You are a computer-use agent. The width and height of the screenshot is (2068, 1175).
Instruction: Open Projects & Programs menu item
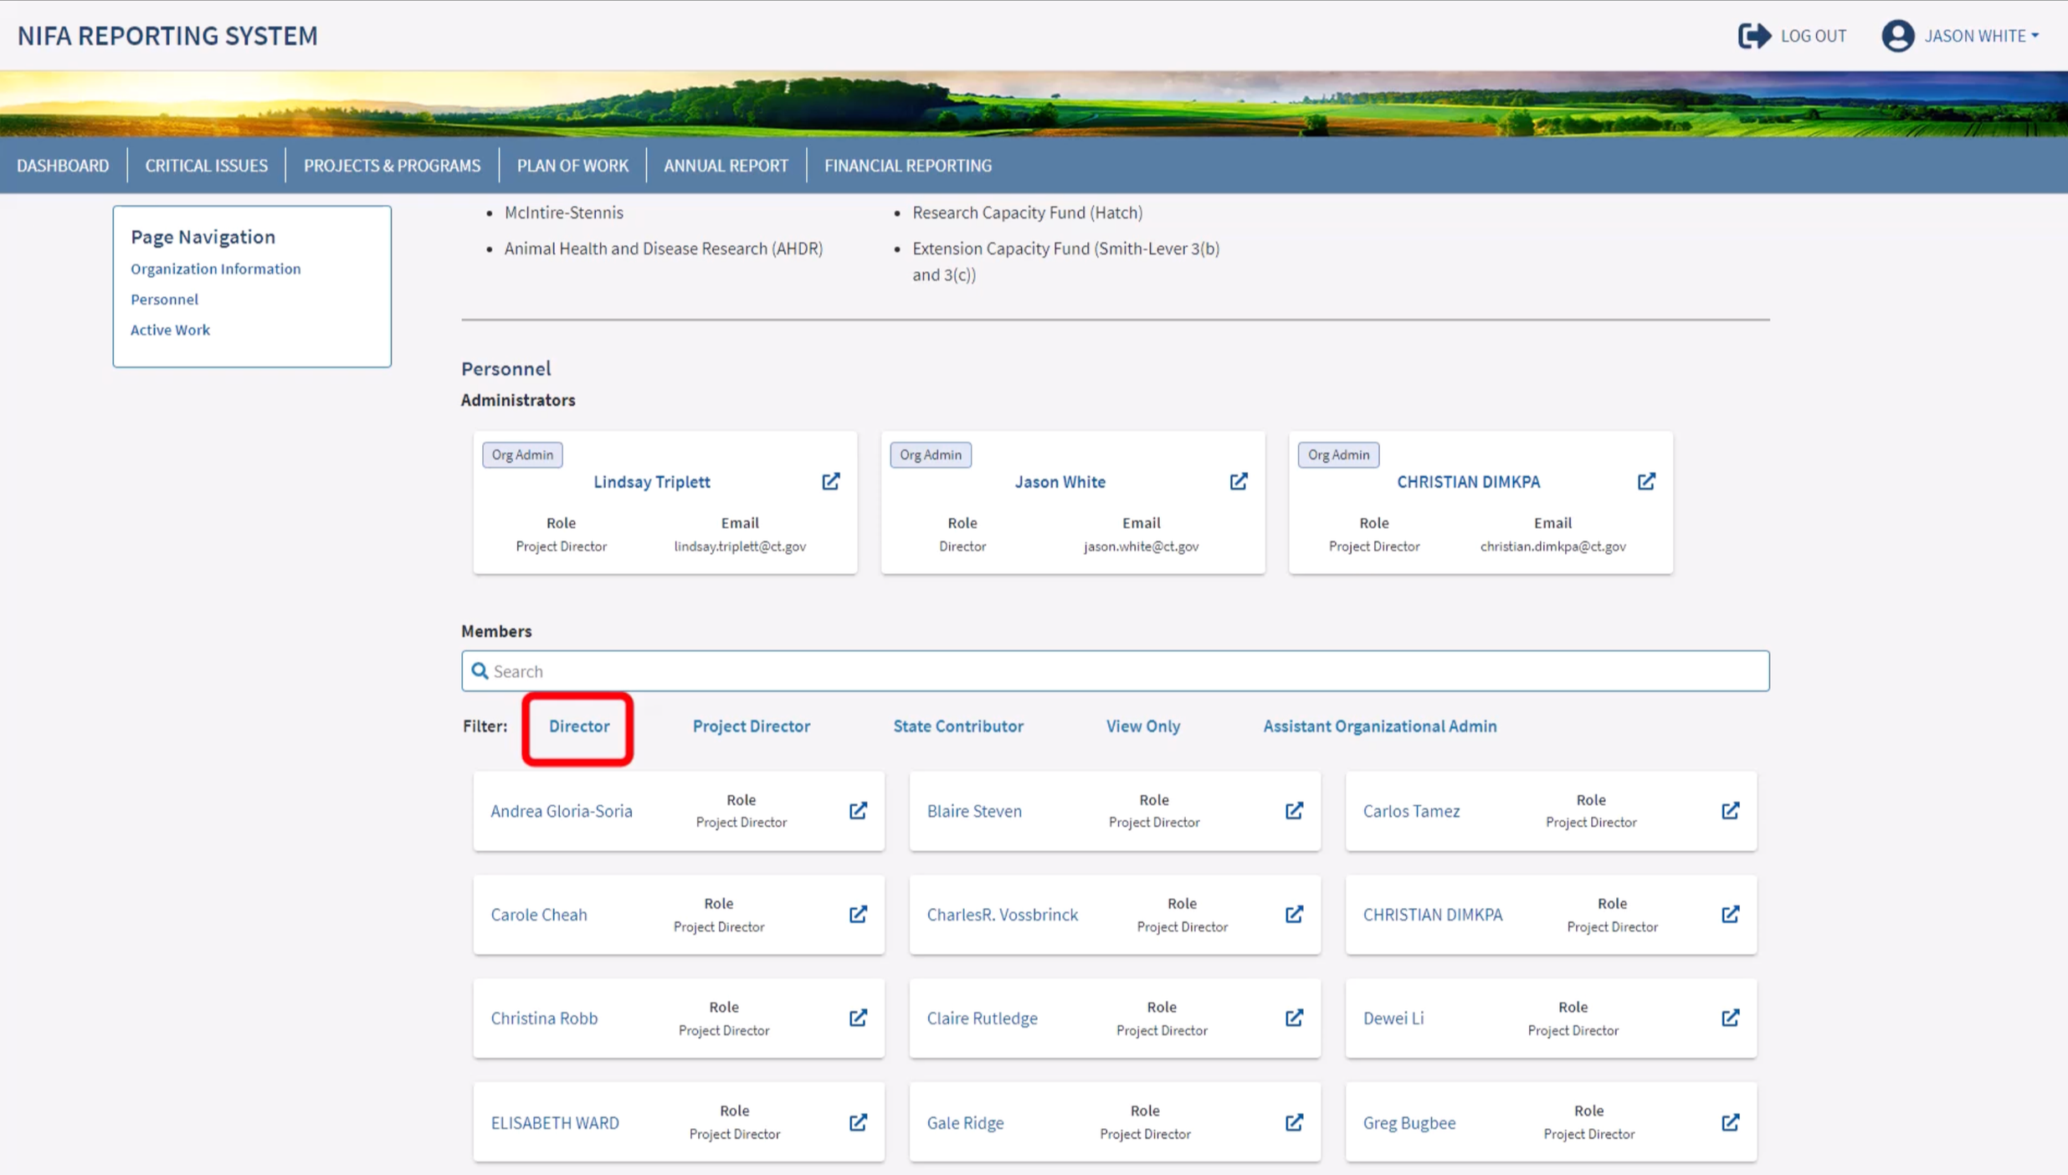click(392, 166)
